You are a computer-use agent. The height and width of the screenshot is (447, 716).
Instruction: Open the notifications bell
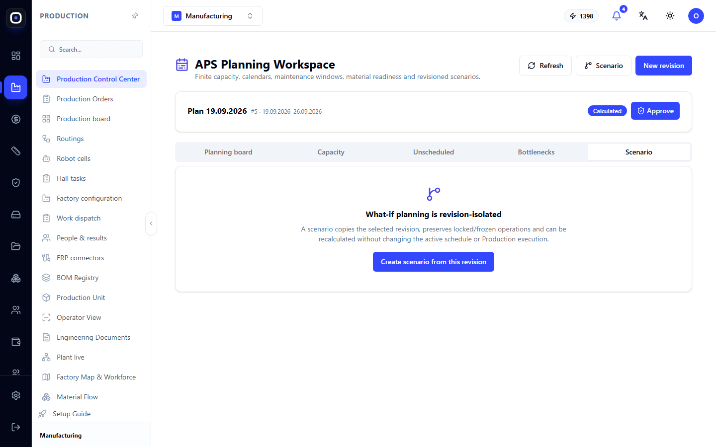click(617, 16)
